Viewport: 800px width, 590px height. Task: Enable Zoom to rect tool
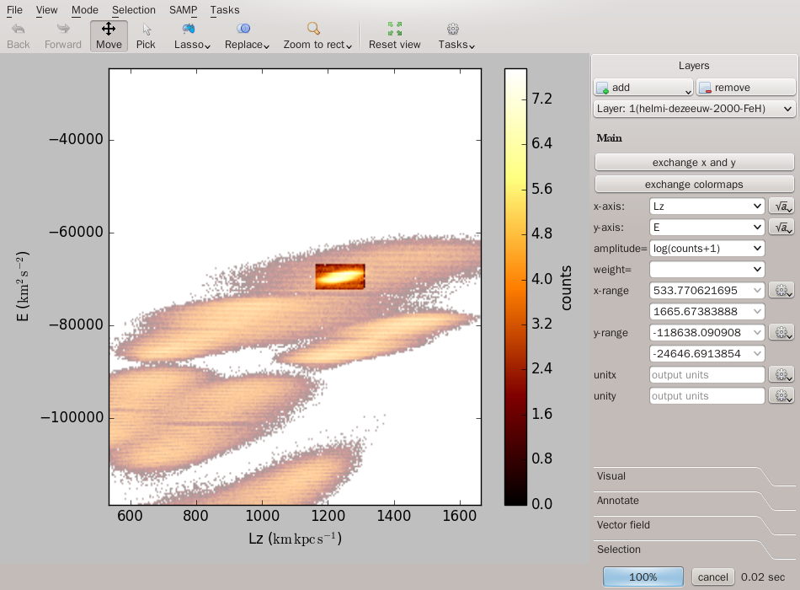316,35
